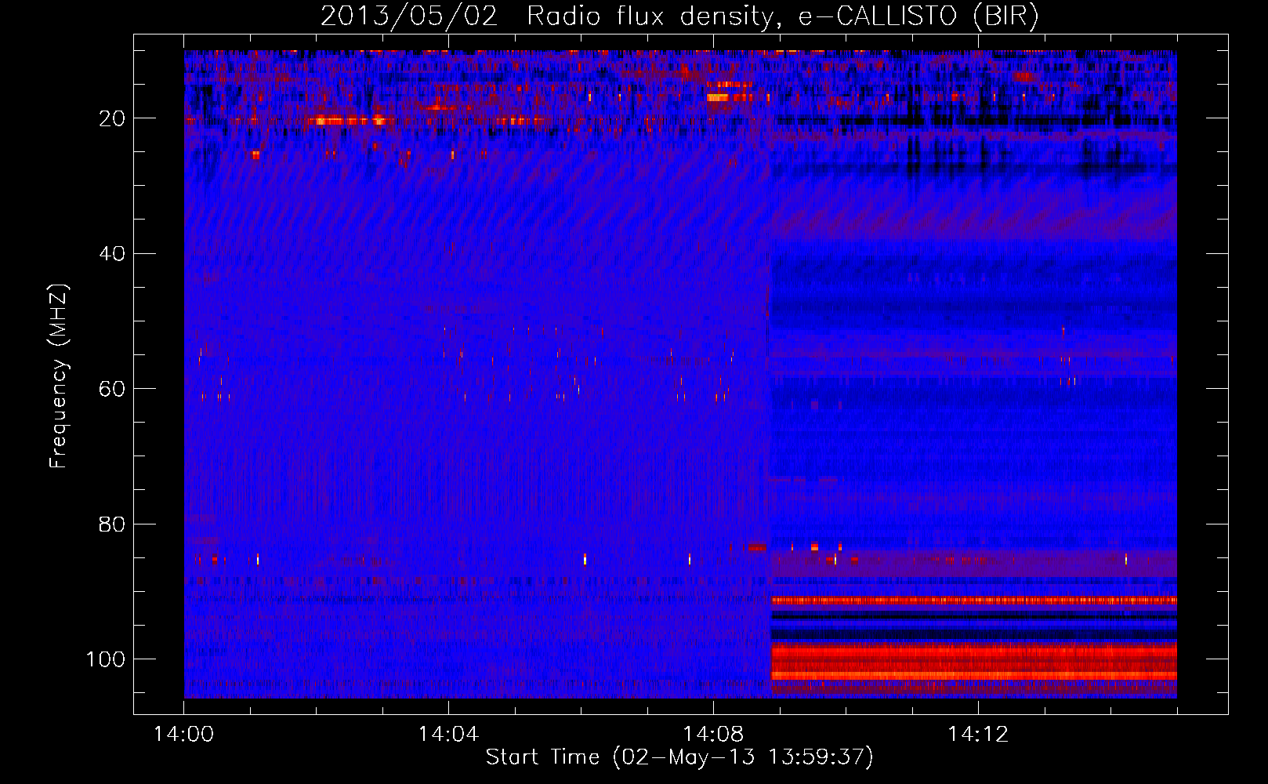Viewport: 1268px width, 784px height.
Task: Click the bright burst at 20 MHz near 14:02
Action: 350,121
